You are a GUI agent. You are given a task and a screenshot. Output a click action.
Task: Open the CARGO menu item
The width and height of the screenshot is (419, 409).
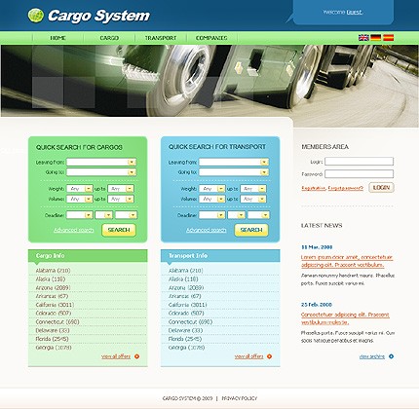pos(109,38)
